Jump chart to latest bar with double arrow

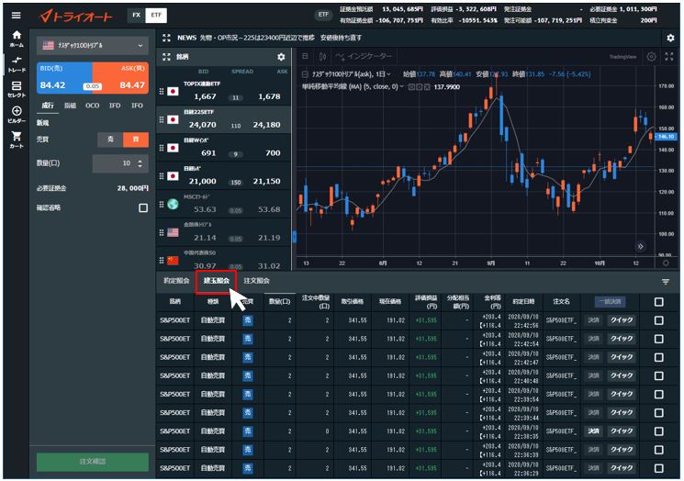640,246
